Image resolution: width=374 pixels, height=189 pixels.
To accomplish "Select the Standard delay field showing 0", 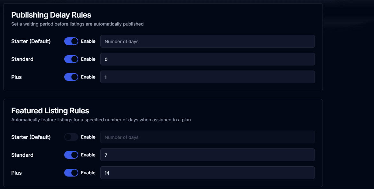I will pyautogui.click(x=207, y=59).
